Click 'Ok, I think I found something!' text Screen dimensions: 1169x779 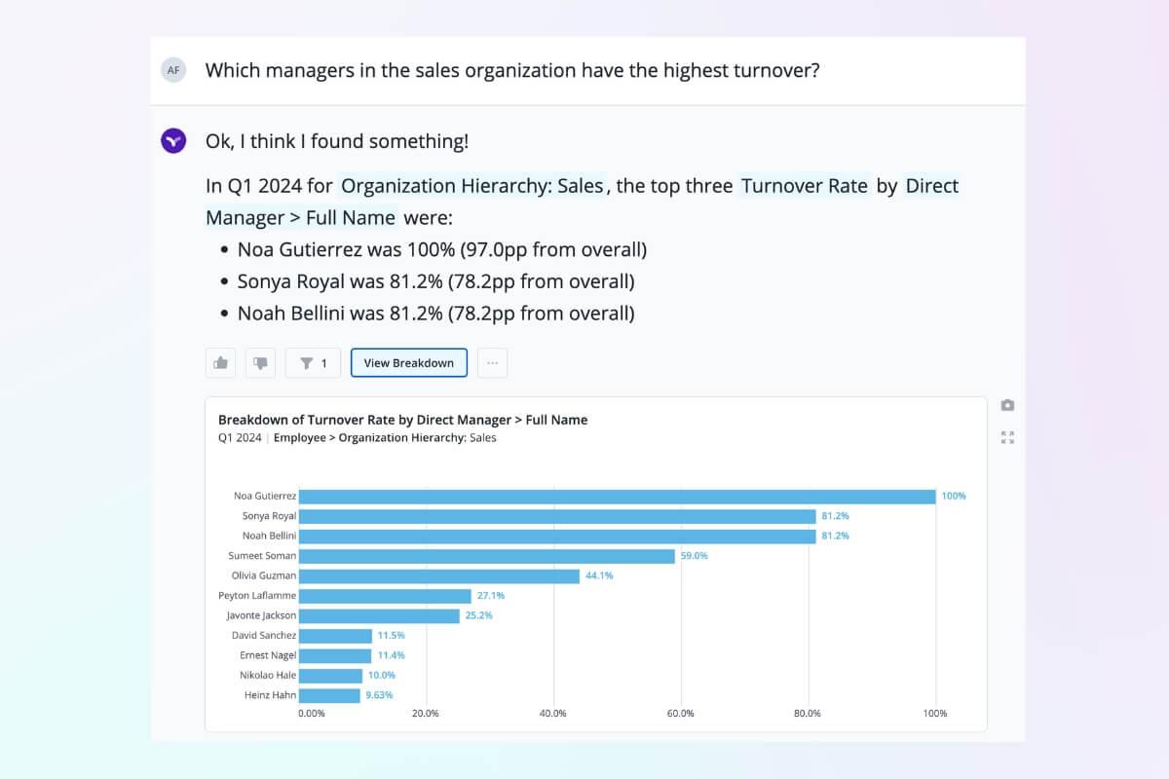(337, 141)
